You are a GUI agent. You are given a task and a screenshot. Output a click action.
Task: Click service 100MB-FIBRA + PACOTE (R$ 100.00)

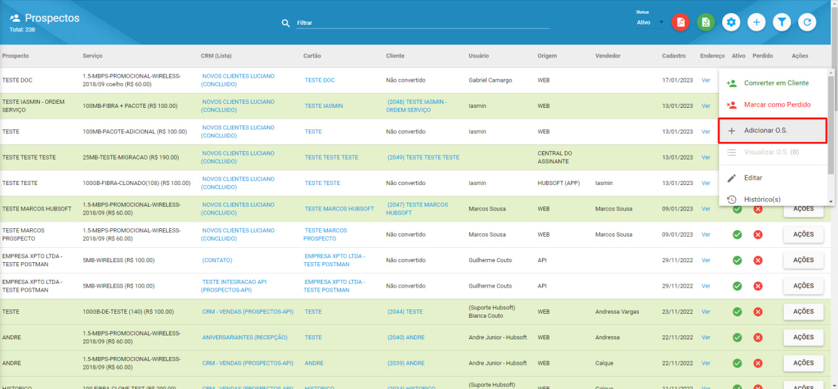pos(130,106)
